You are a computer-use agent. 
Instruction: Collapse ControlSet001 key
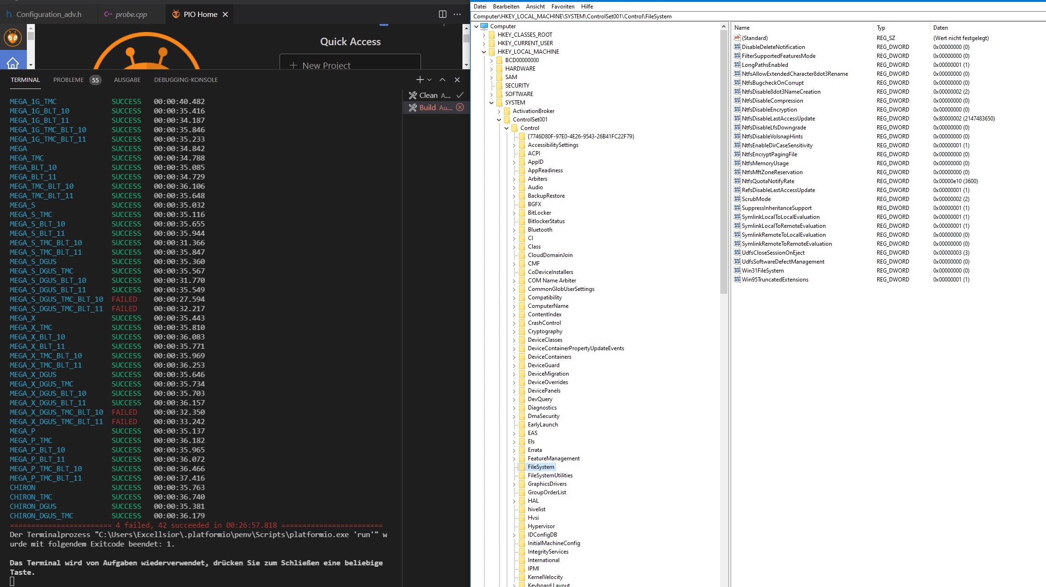click(499, 120)
